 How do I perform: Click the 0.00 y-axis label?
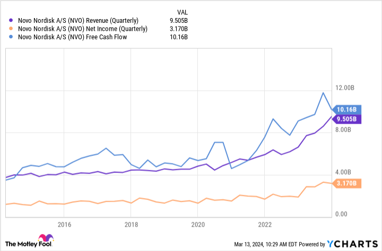(341, 214)
